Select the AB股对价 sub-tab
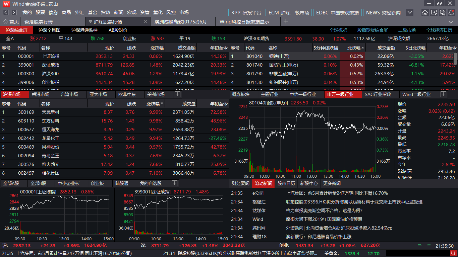458x257 pixels. click(x=118, y=30)
